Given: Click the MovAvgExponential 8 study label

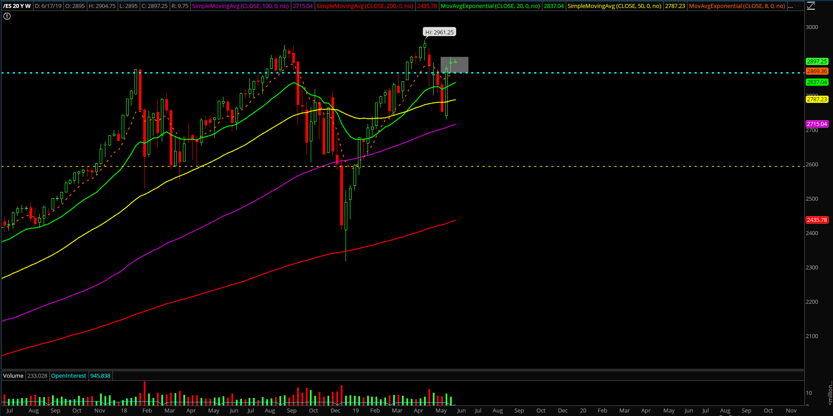Looking at the screenshot, I should (x=736, y=6).
